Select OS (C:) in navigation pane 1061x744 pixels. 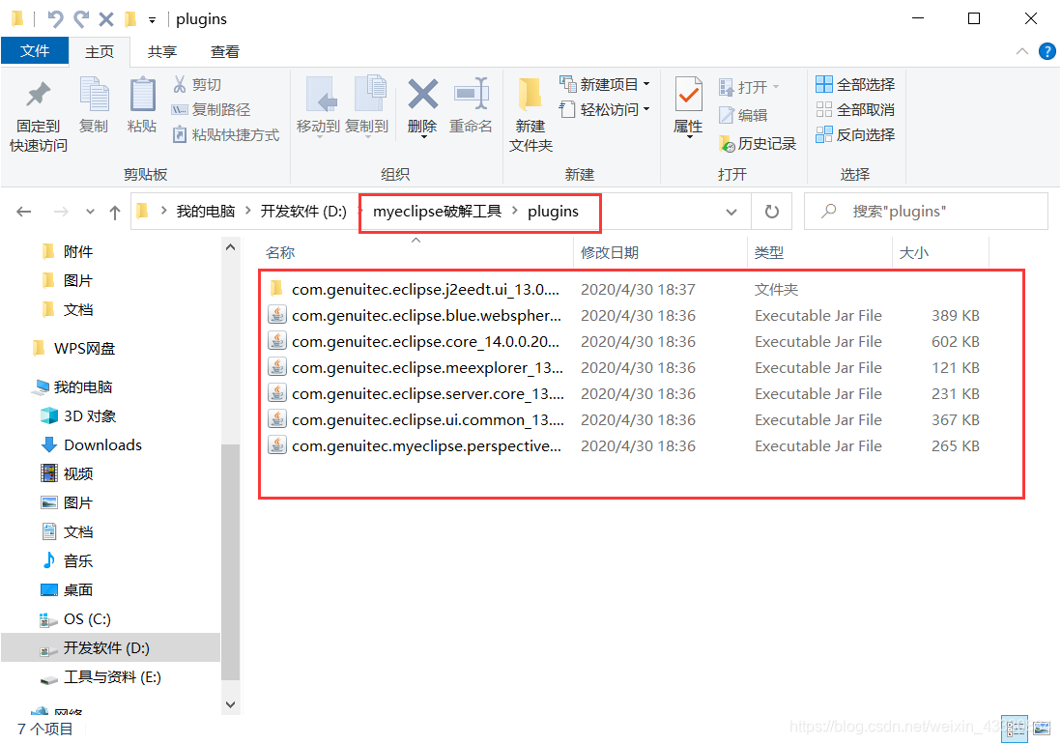coord(87,618)
